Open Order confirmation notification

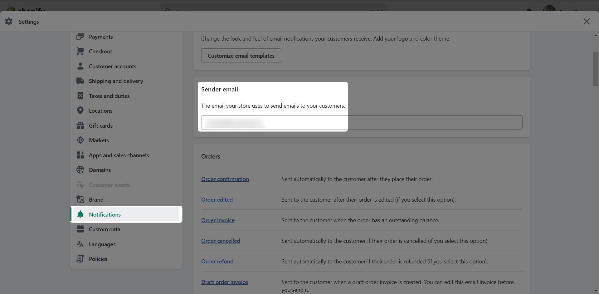click(x=225, y=179)
